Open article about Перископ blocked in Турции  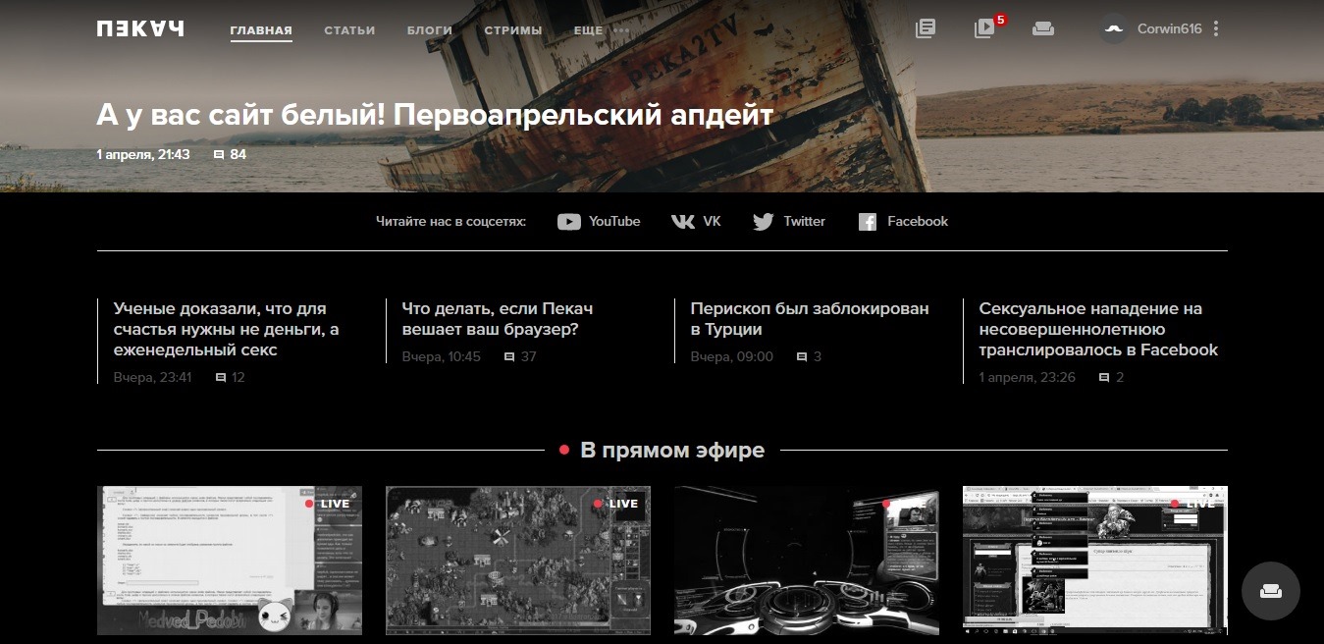(810, 319)
